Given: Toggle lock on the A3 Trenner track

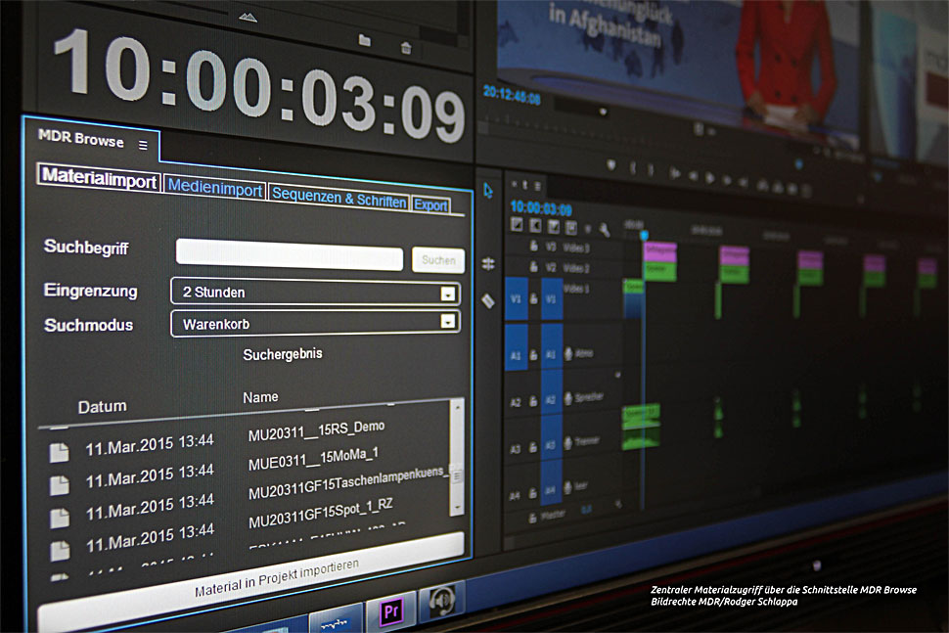Looking at the screenshot, I should 533,448.
